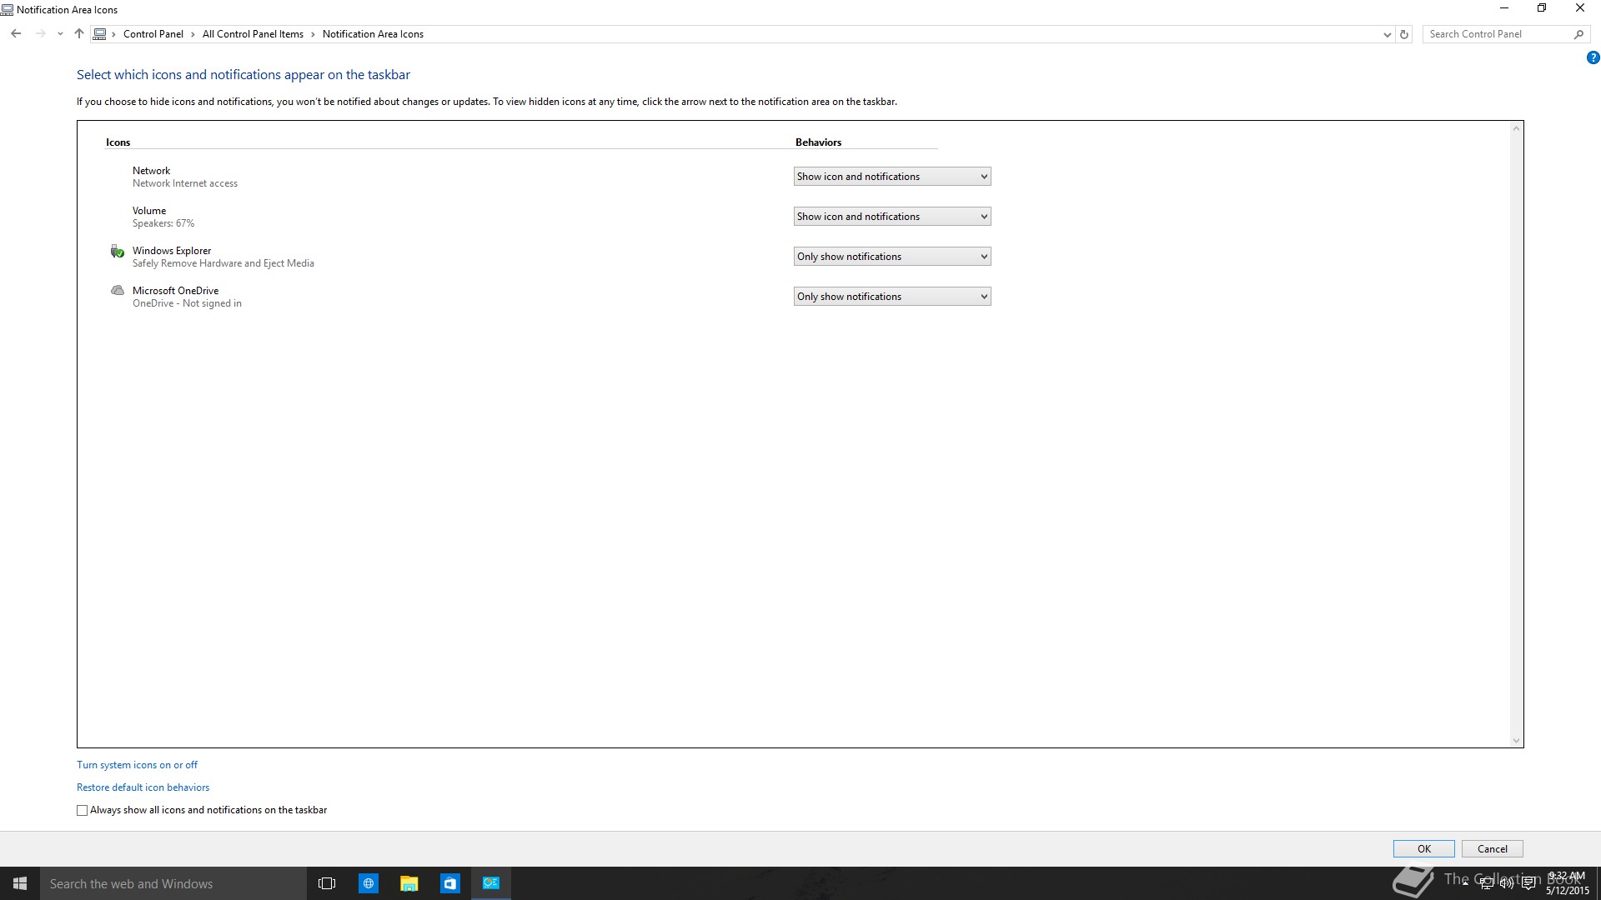1601x900 pixels.
Task: Open the Action Center notifications icon
Action: (1528, 883)
